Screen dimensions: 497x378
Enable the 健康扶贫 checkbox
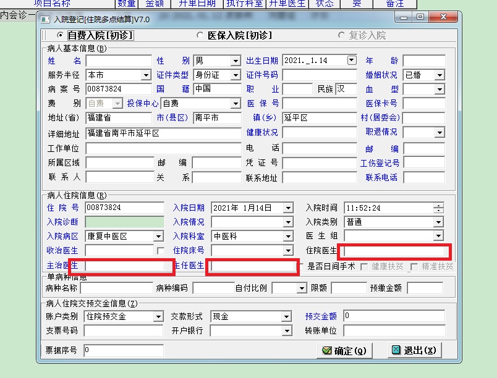click(x=364, y=267)
